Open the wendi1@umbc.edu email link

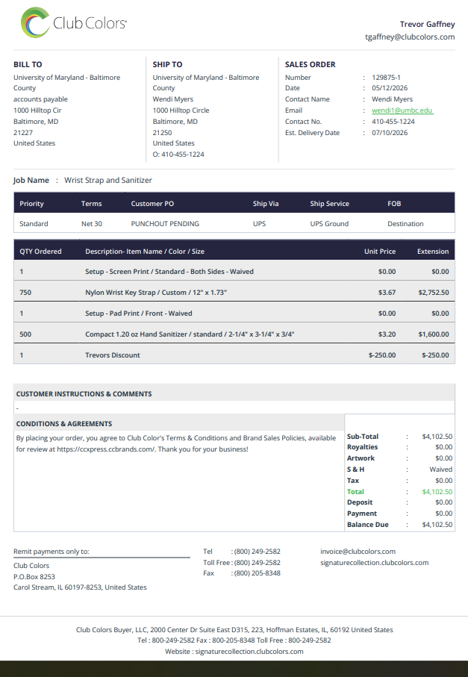tap(402, 110)
